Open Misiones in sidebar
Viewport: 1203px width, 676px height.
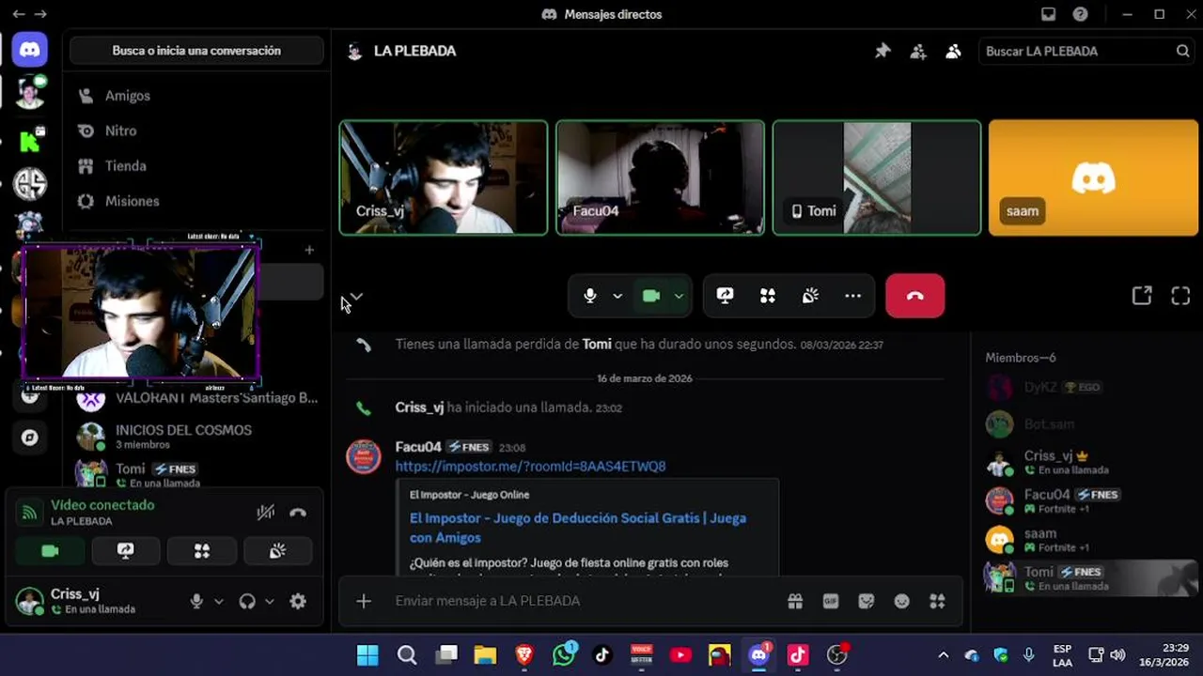pos(196,201)
